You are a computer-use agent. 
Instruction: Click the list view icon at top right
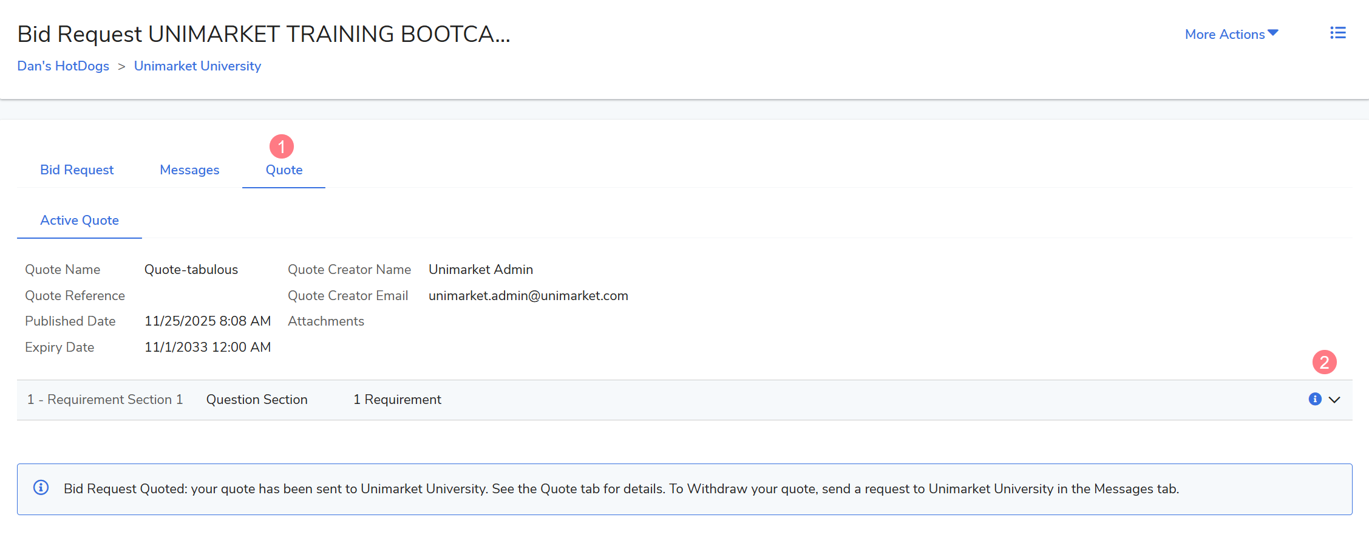pyautogui.click(x=1337, y=33)
